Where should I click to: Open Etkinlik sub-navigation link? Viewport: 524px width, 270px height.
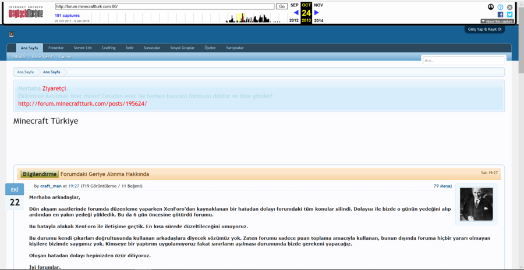click(19, 57)
